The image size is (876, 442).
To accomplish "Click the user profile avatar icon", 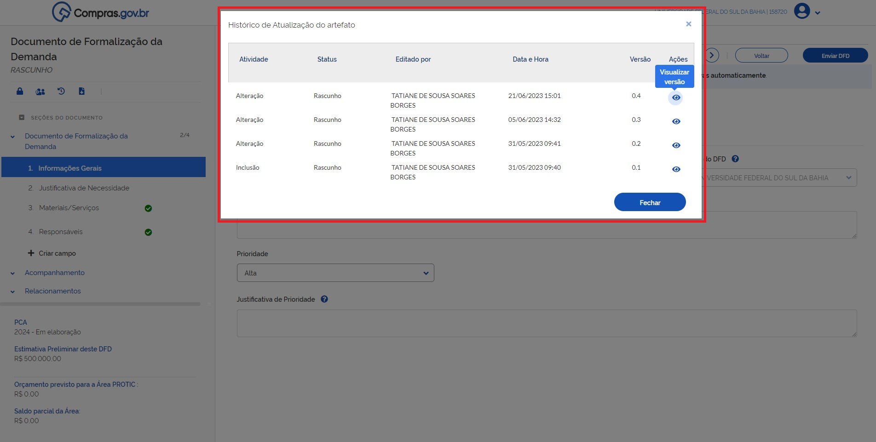I will pyautogui.click(x=802, y=11).
